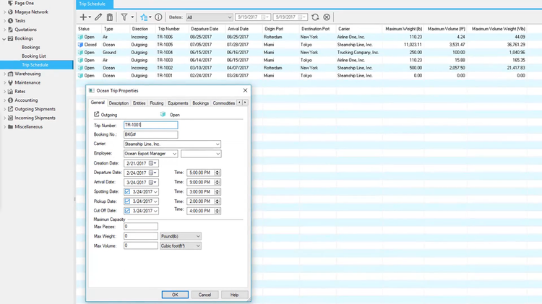Click the Edit pencil toolbar icon
Viewport: 542px width, 304px height.
pos(98,17)
